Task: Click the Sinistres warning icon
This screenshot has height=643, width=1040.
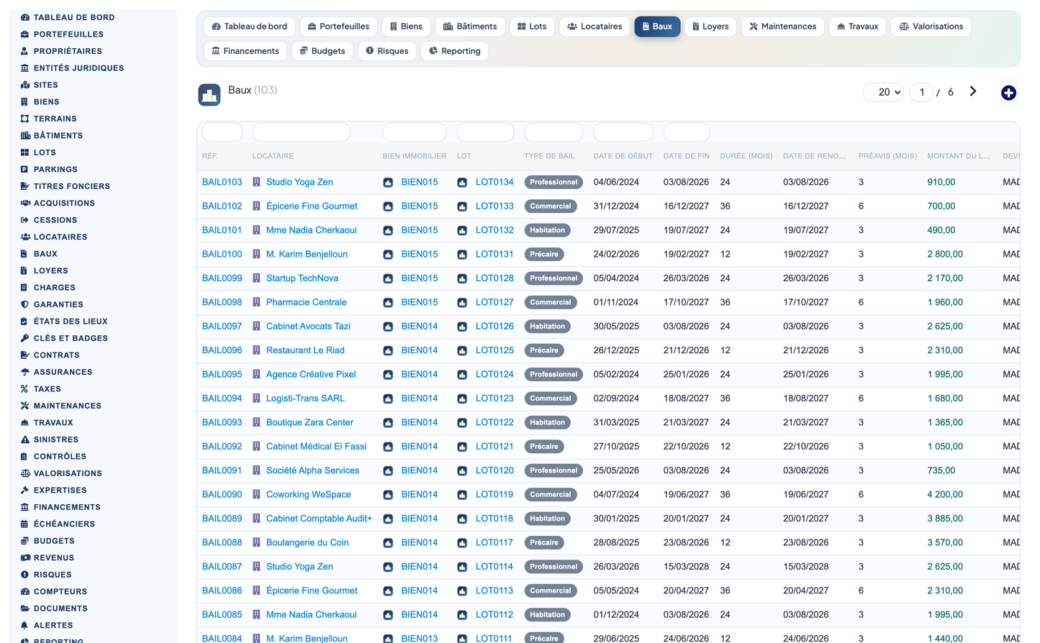Action: (25, 439)
